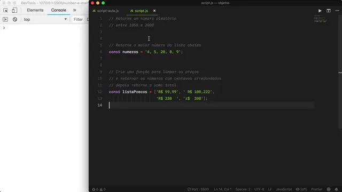Screen dimensions: 342x192
Task: Click the Prettier status button
Action: tap(316, 189)
